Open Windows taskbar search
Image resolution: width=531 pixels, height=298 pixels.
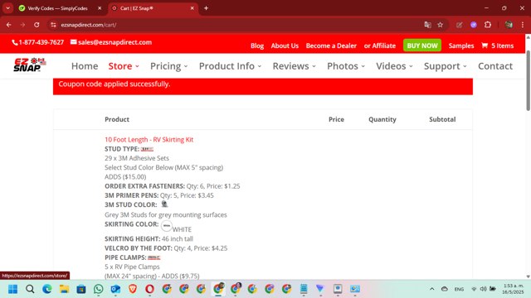(x=30, y=289)
